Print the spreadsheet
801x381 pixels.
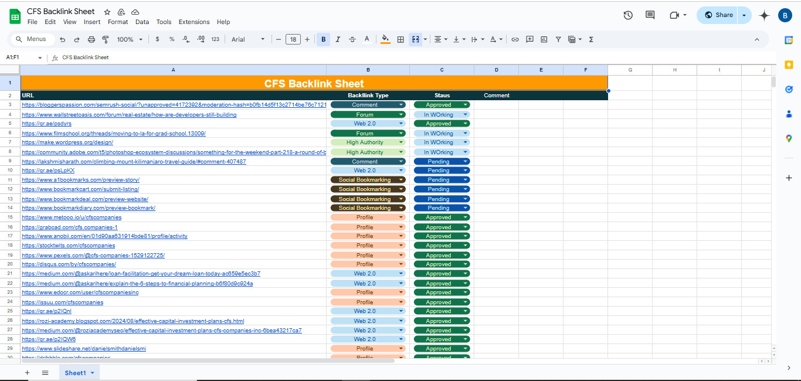pos(91,39)
